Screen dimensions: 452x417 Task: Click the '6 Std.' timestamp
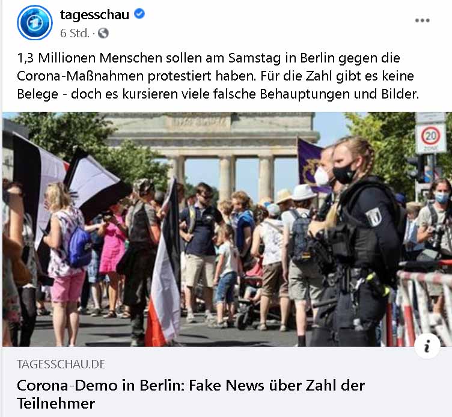tap(75, 33)
